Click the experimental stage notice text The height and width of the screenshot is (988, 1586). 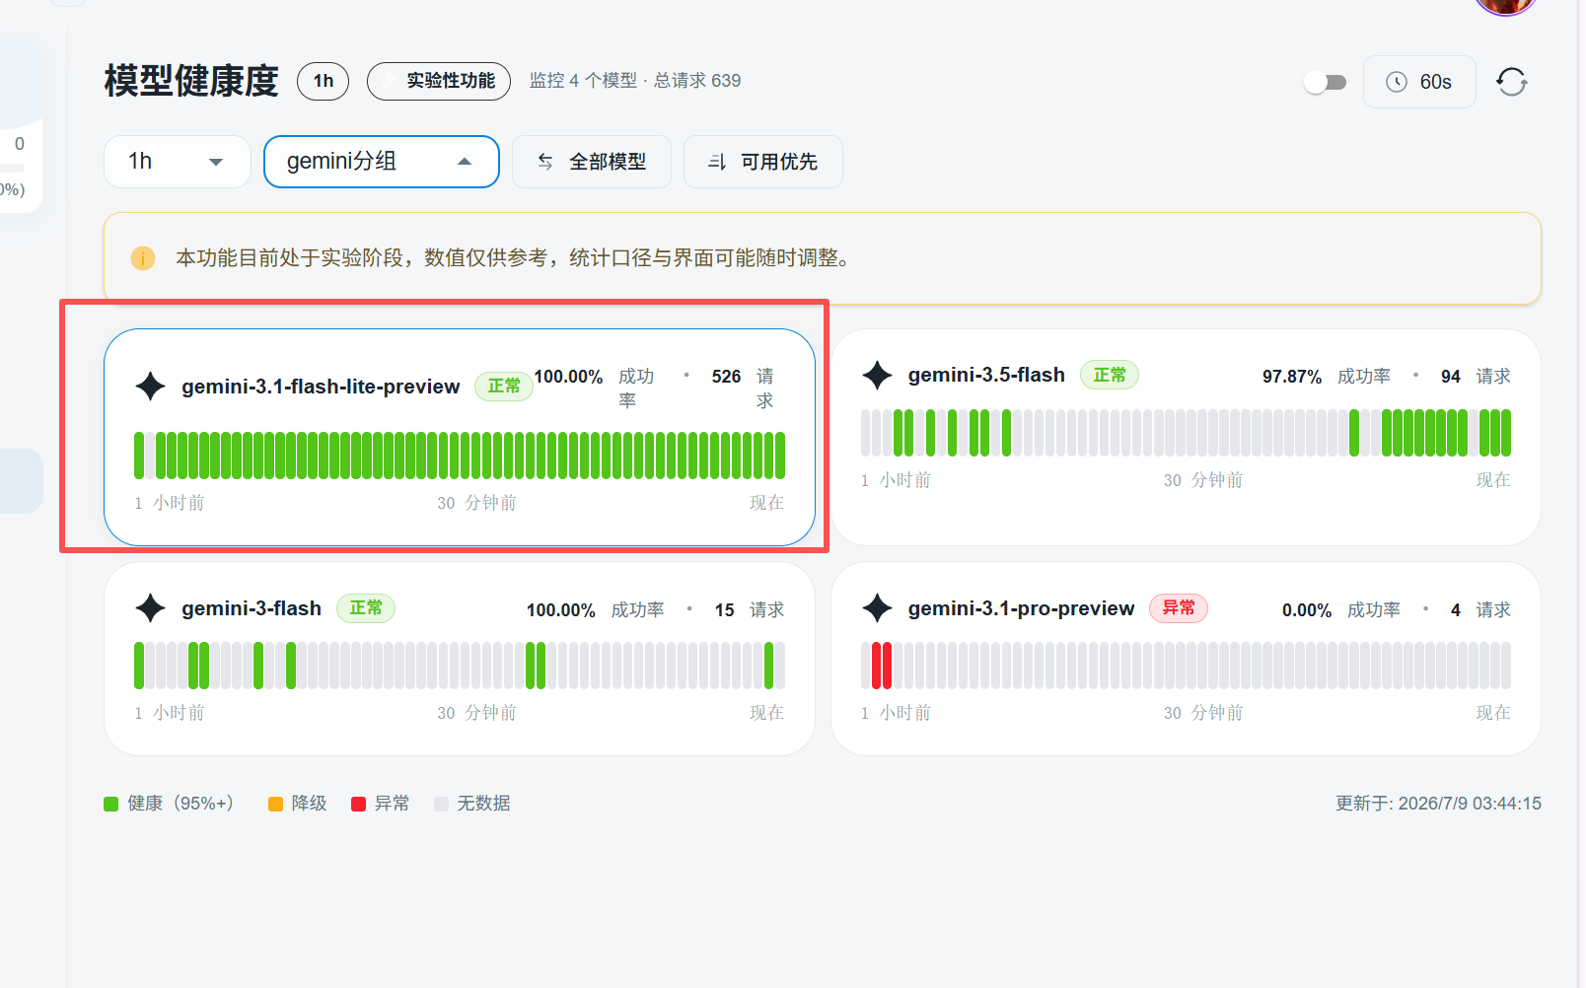tap(513, 258)
